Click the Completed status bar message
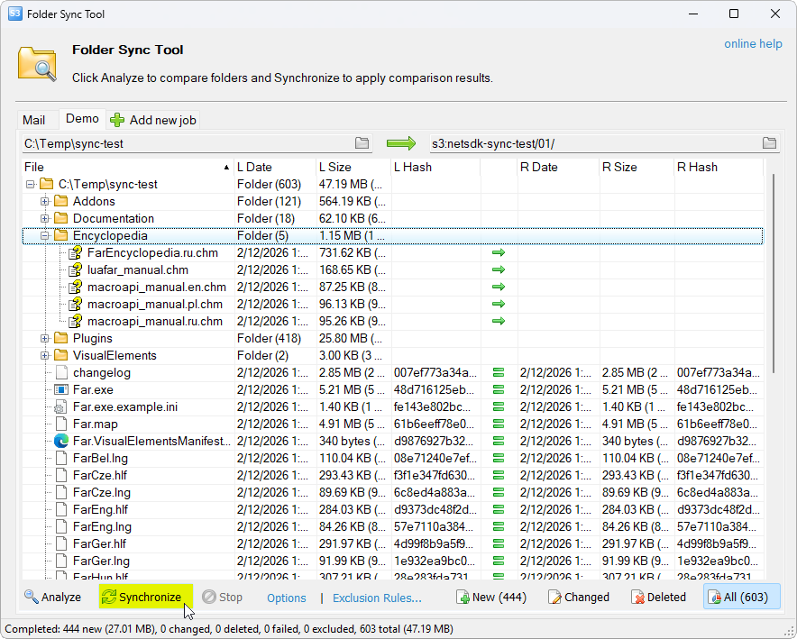The height and width of the screenshot is (639, 797). [x=229, y=629]
